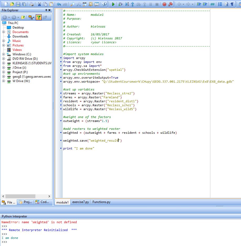Click the File Explorer scroll left arrow

(x=3, y=196)
